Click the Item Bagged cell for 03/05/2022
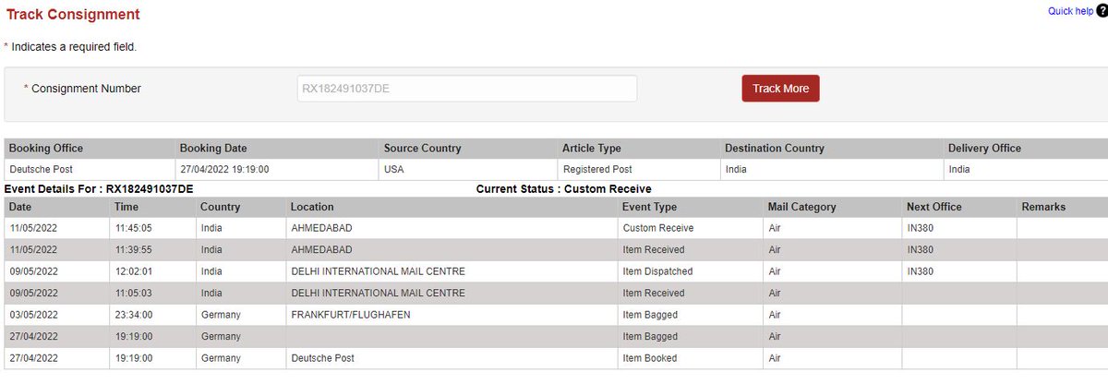Screen dimensions: 1108x384 (691, 315)
